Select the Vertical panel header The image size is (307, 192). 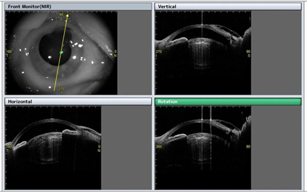click(x=228, y=7)
